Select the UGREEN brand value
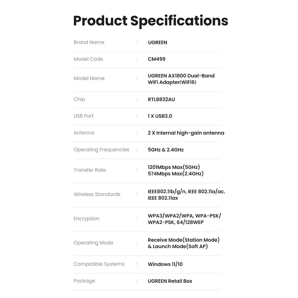Screen dimensions: 298x298 (157, 42)
